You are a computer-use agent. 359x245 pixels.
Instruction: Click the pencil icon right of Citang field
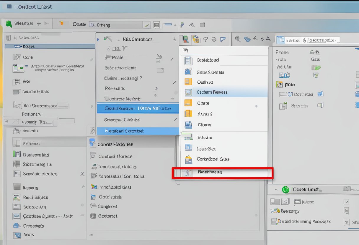(x=146, y=25)
